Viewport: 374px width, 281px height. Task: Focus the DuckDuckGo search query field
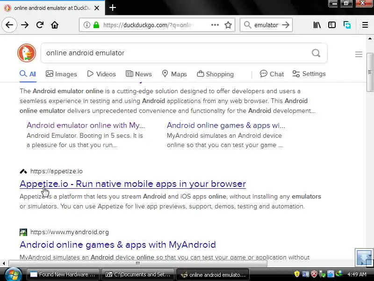177,53
